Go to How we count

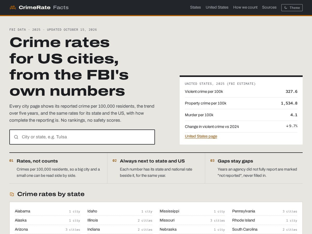[x=245, y=7]
